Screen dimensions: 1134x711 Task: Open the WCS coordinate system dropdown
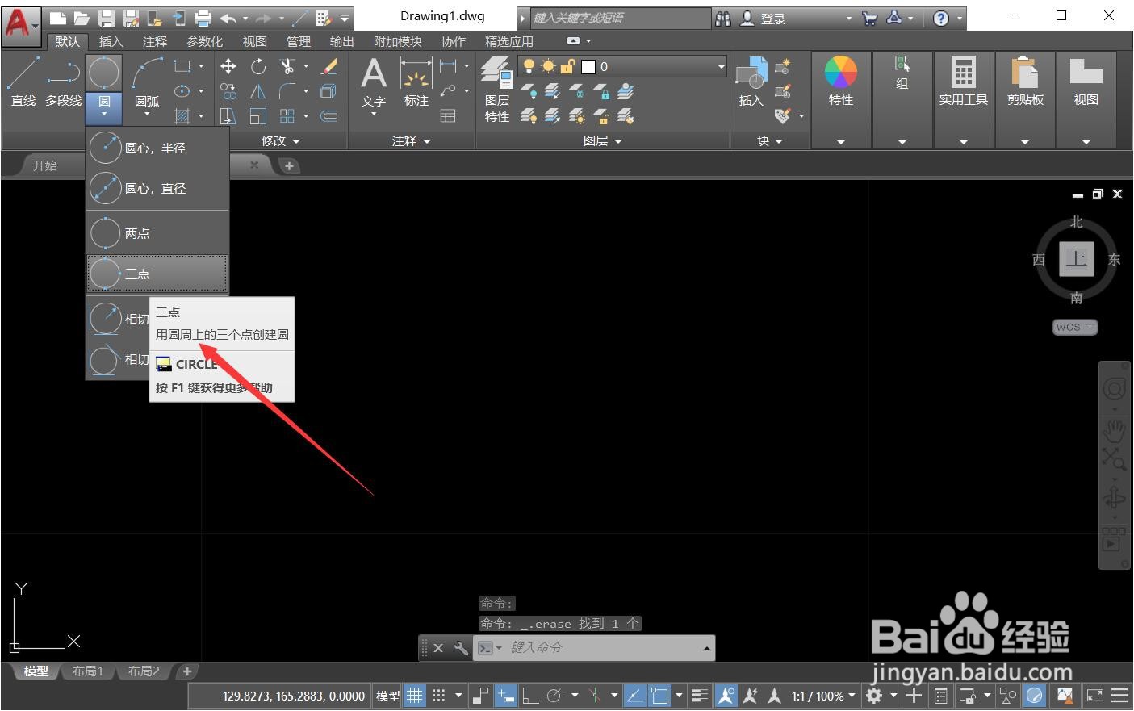point(1075,327)
